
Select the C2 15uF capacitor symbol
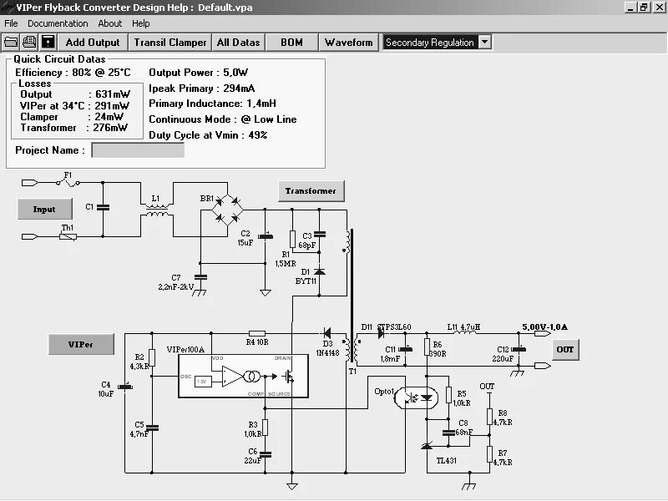[265, 235]
